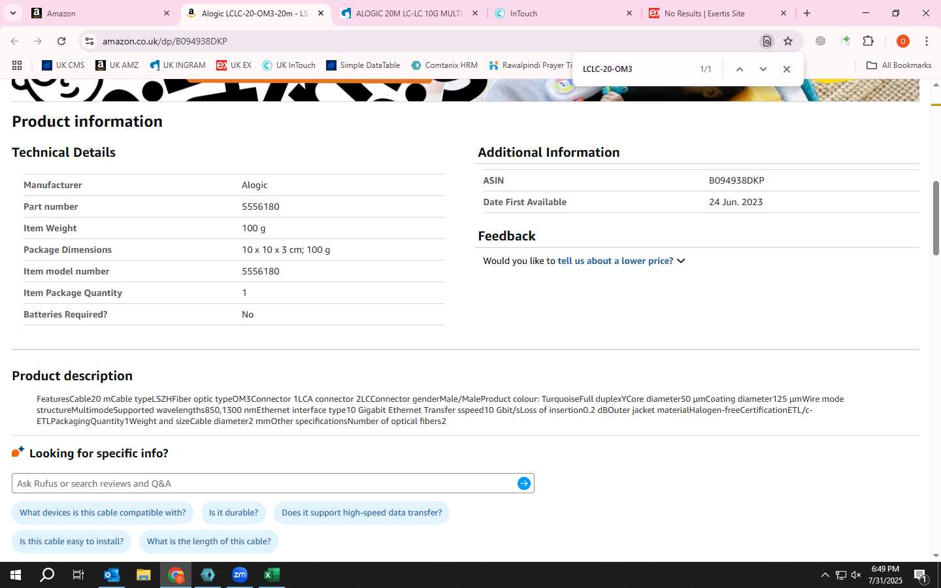
Task: Open Windows taskbar search
Action: (x=47, y=575)
